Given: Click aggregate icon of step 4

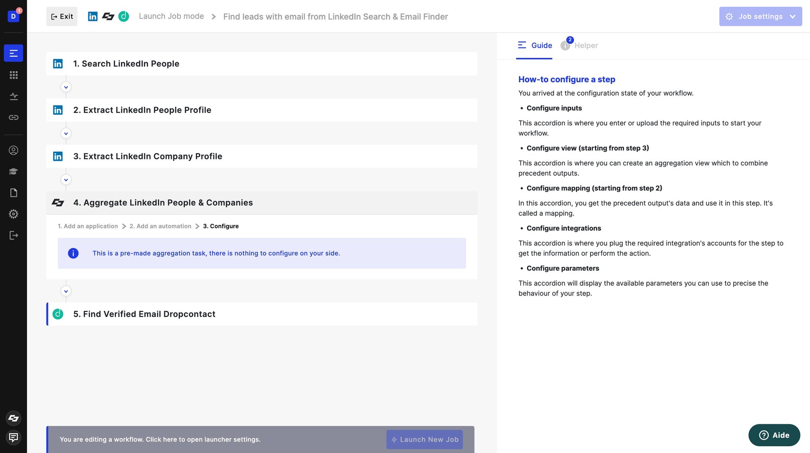Looking at the screenshot, I should pos(58,203).
